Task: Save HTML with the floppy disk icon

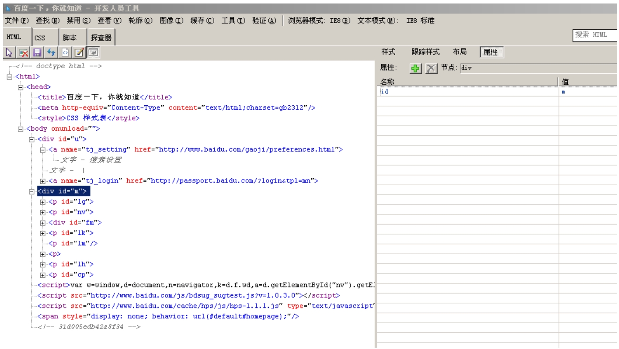Action: point(37,53)
